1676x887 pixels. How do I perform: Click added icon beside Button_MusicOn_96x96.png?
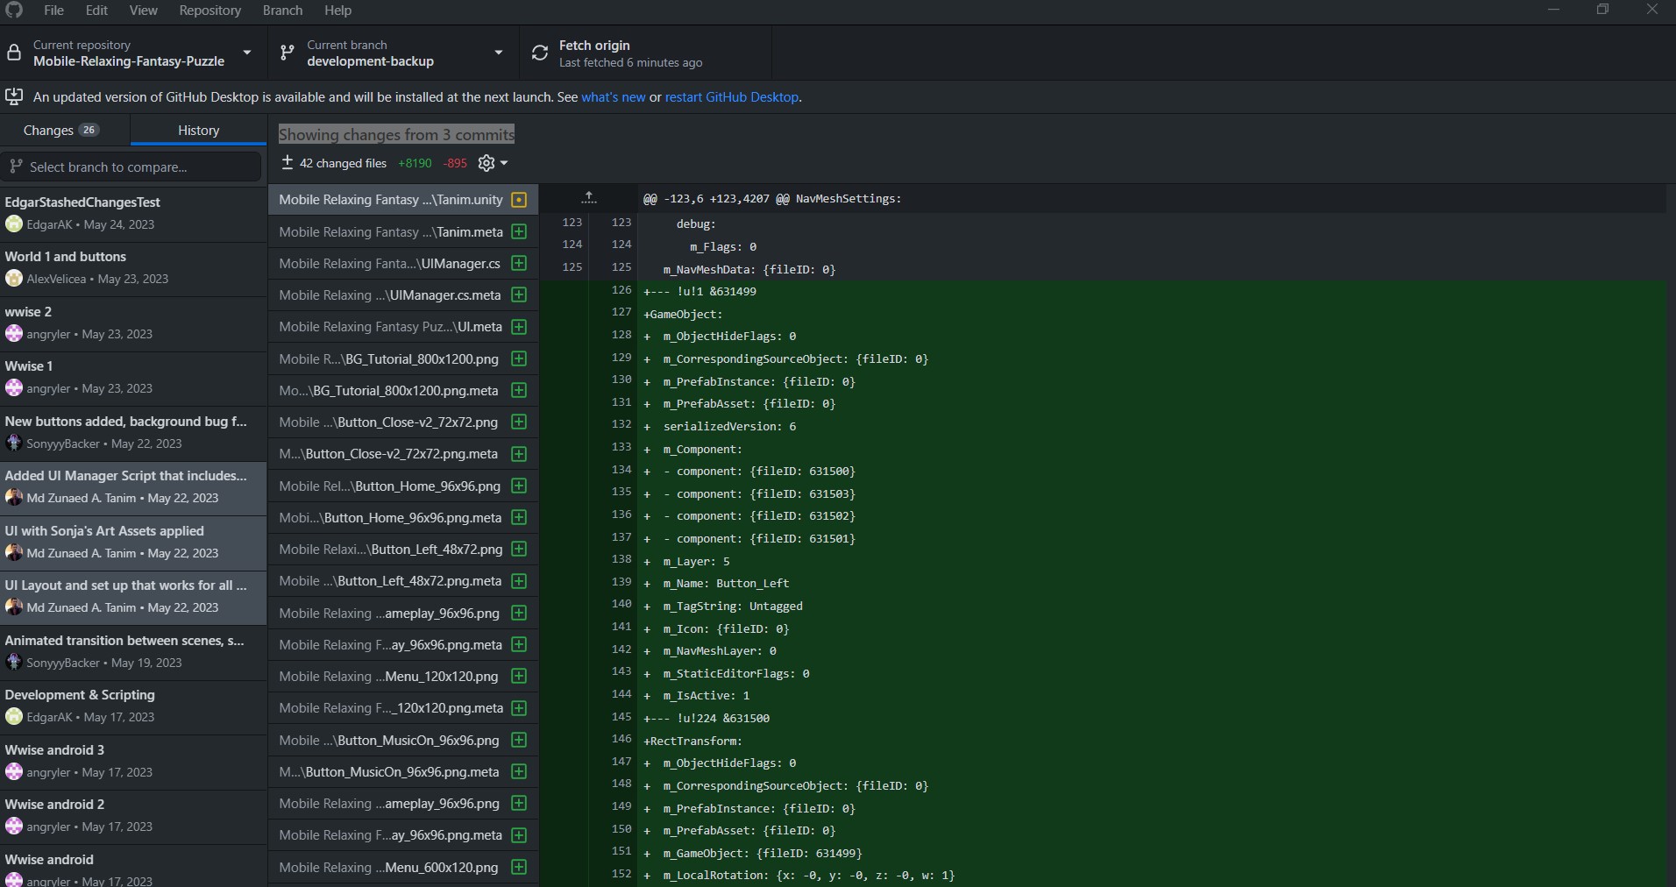[x=519, y=740]
